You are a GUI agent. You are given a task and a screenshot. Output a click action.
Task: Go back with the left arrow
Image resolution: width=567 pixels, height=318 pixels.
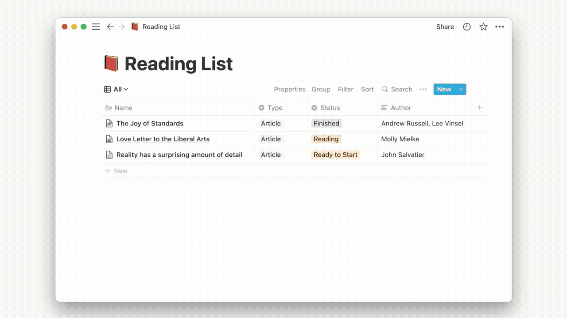point(110,27)
